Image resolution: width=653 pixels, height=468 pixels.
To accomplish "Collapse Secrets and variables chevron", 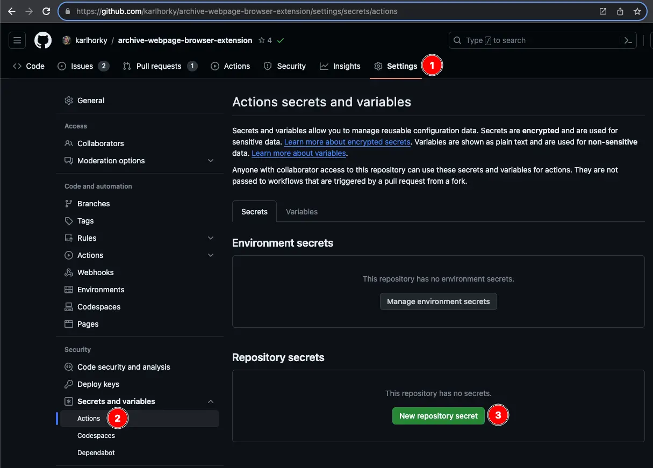I will [x=211, y=401].
